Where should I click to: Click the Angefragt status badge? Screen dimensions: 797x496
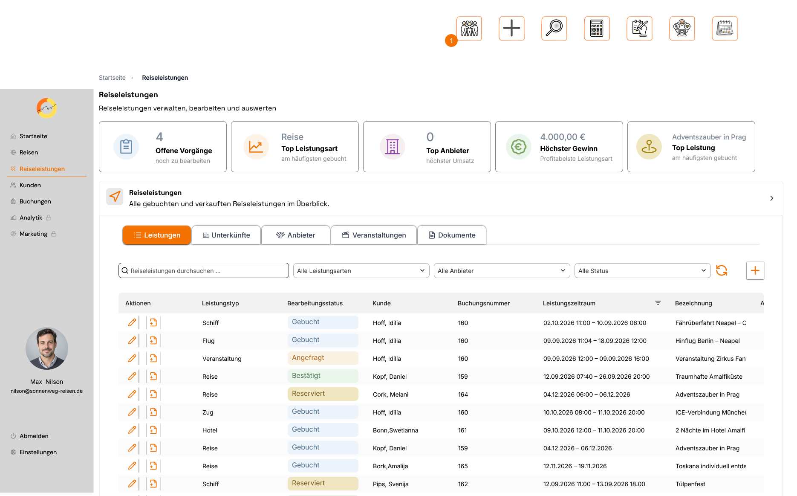tap(323, 358)
